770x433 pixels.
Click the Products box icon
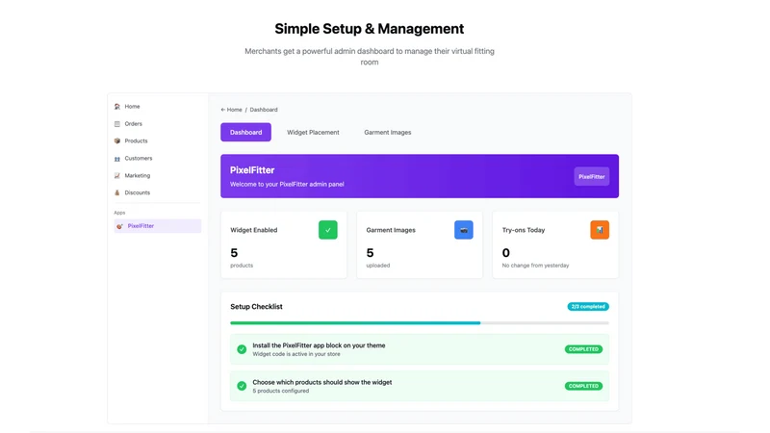pos(116,140)
